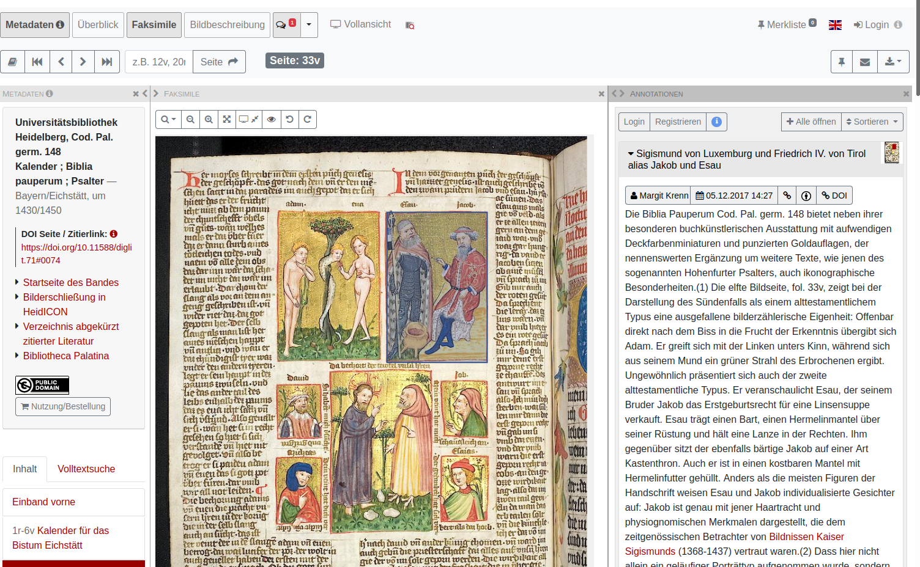Click Login in annotations panel
The height and width of the screenshot is (567, 920).
coord(634,122)
